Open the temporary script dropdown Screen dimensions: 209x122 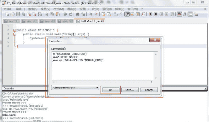pyautogui.click(x=75, y=88)
